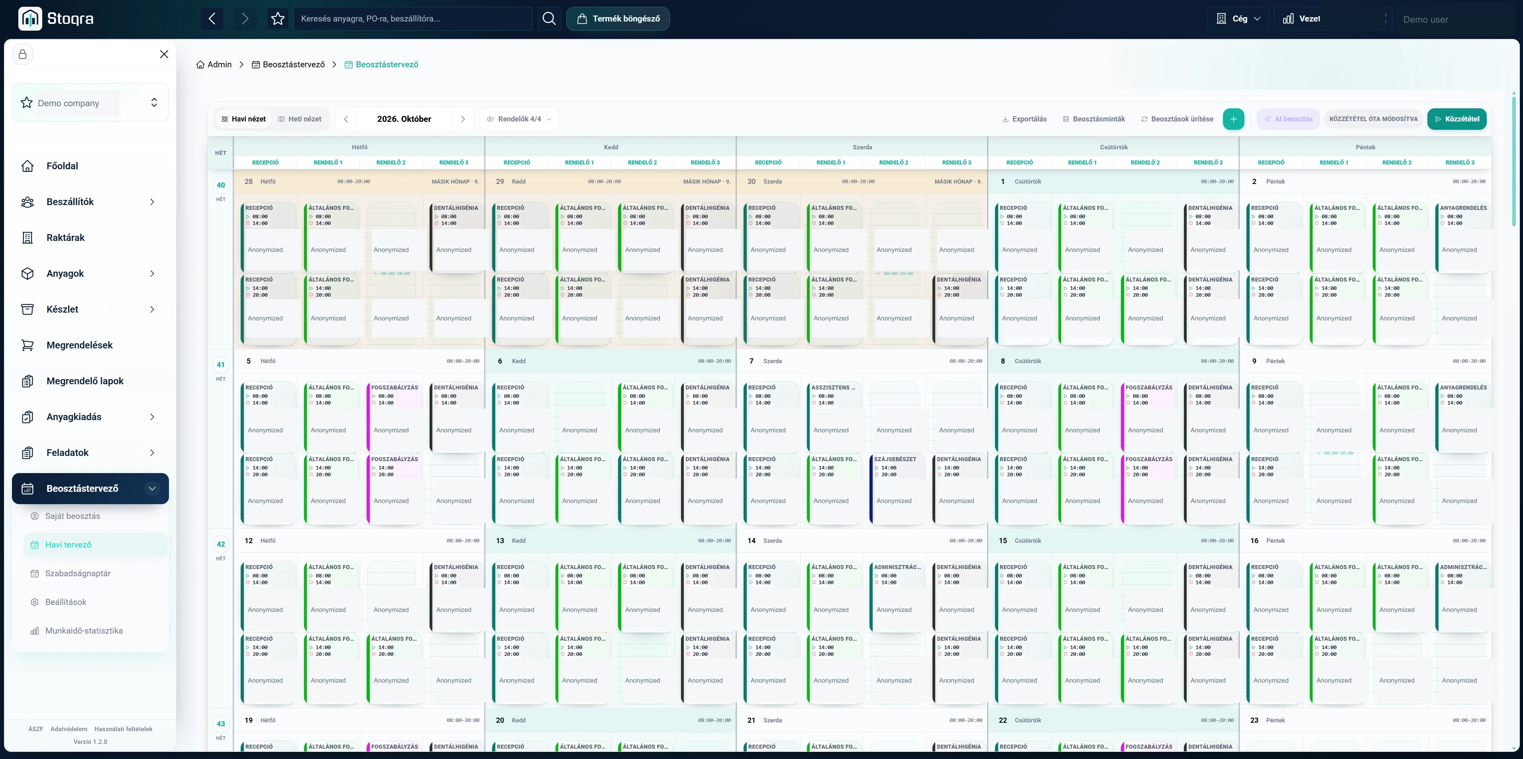This screenshot has width=1523, height=759.
Task: Open the Cég dropdown in top bar
Action: point(1238,18)
